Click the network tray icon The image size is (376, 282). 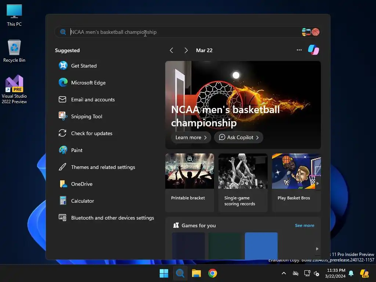click(307, 273)
